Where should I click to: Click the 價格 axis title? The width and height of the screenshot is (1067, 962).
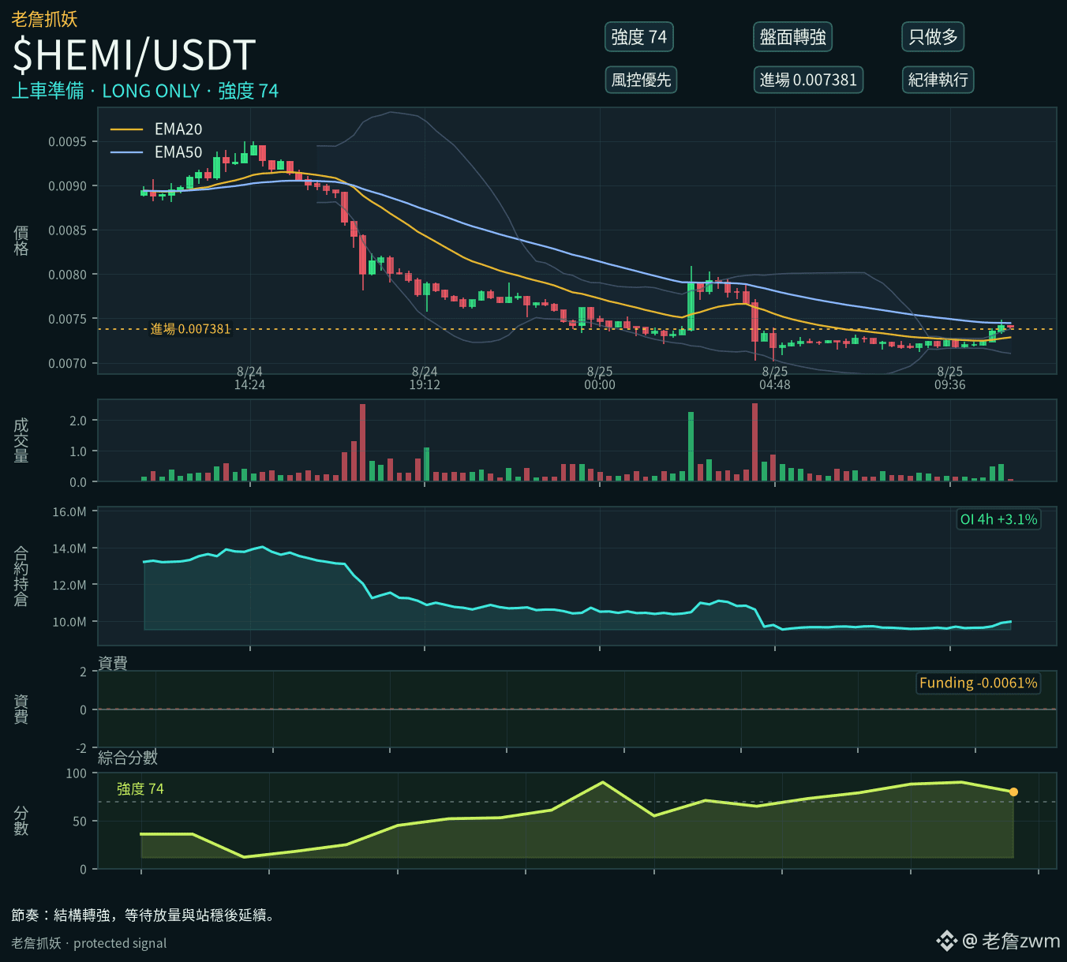tap(21, 240)
